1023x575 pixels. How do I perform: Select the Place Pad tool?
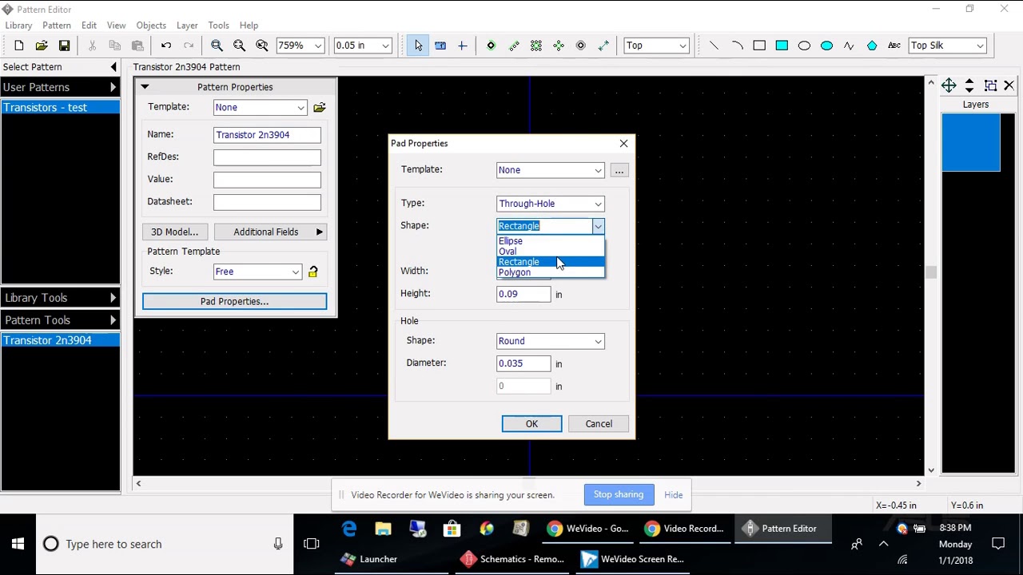tap(491, 46)
